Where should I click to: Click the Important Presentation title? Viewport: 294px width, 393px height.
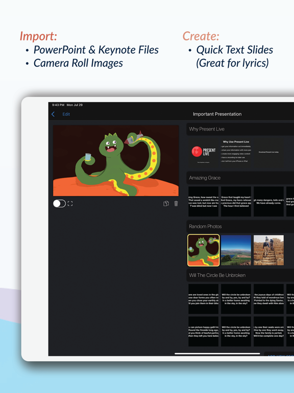tap(217, 114)
